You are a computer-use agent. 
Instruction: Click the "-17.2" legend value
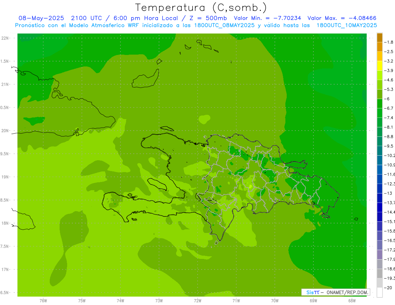click(x=389, y=250)
